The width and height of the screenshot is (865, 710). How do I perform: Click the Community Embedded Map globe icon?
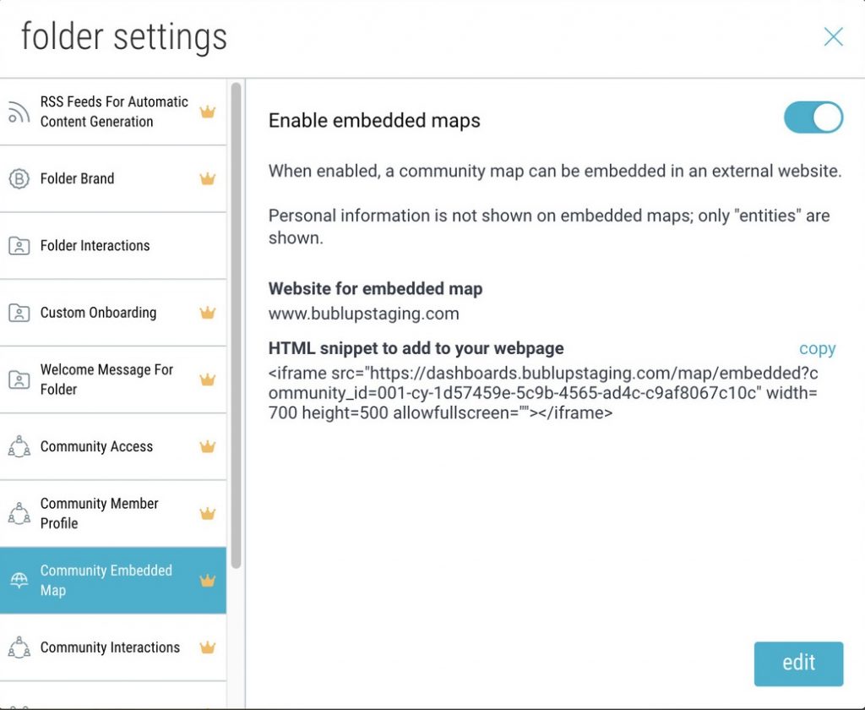point(19,581)
